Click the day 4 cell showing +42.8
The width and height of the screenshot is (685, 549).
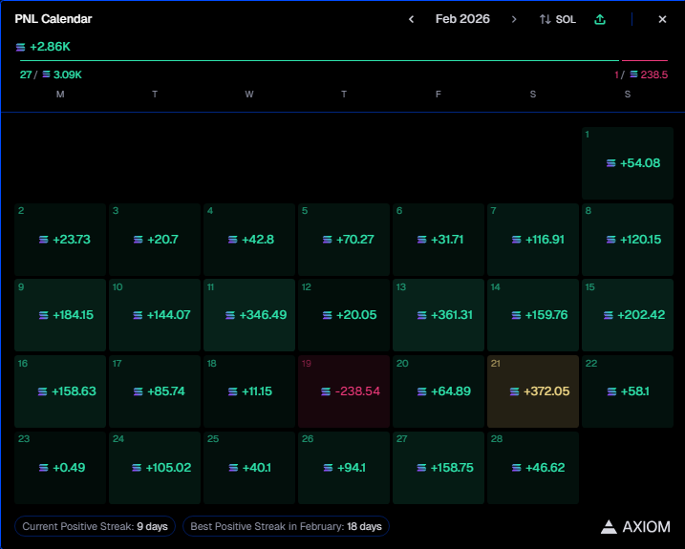[249, 240]
